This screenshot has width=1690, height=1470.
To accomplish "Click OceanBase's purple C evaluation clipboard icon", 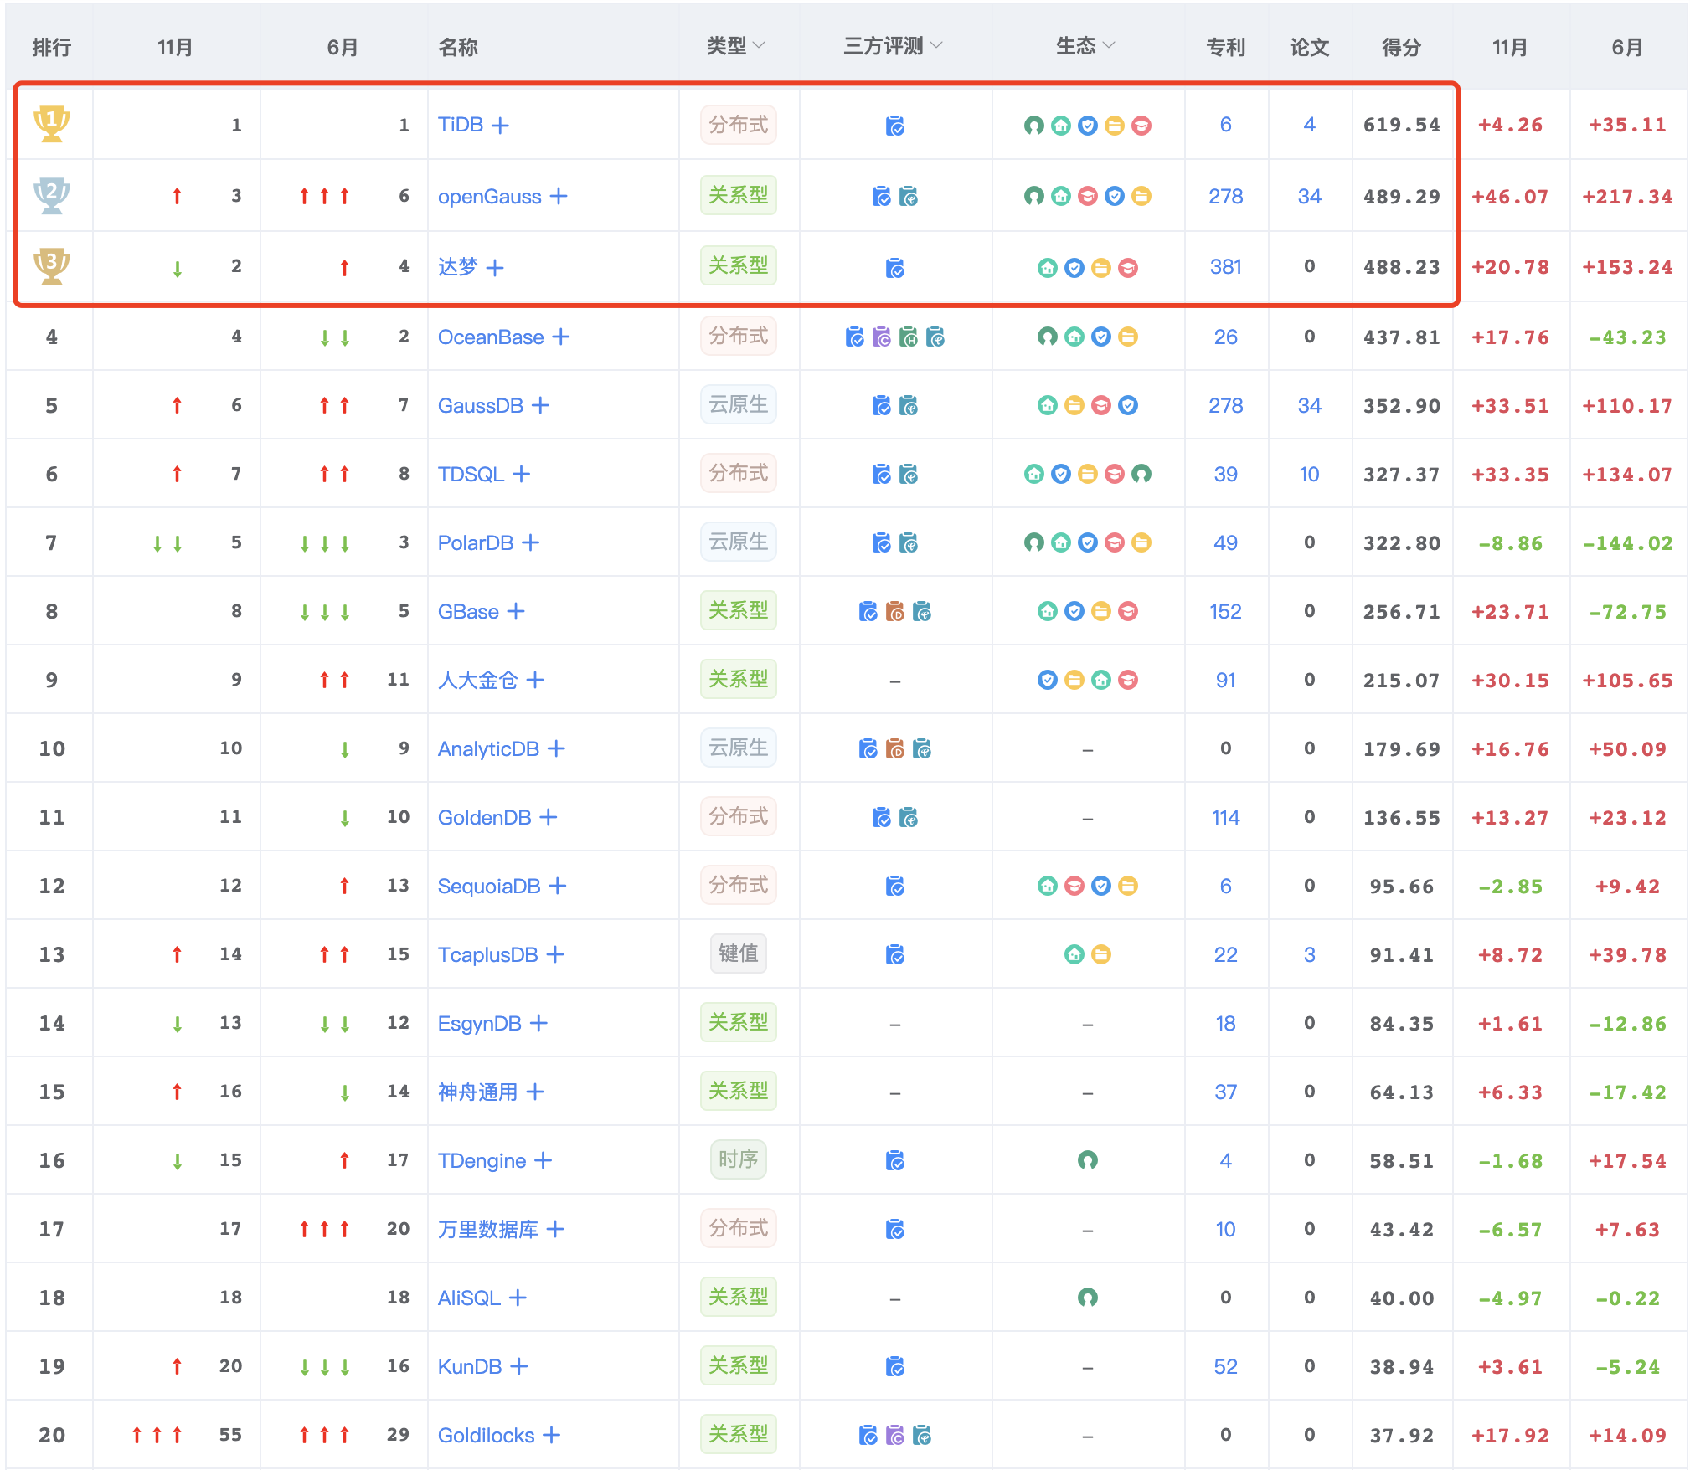I will tap(882, 337).
